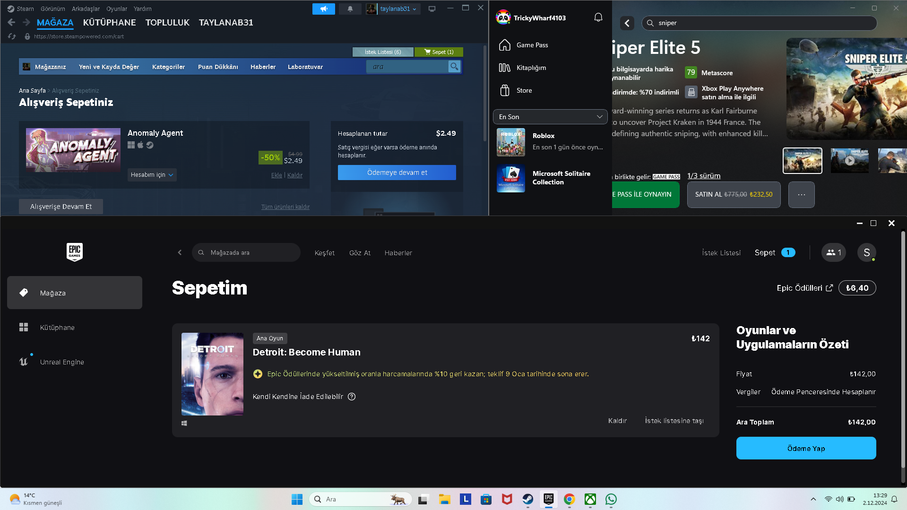Open Kategoriler in Steam store nav
The image size is (907, 510).
coord(168,67)
